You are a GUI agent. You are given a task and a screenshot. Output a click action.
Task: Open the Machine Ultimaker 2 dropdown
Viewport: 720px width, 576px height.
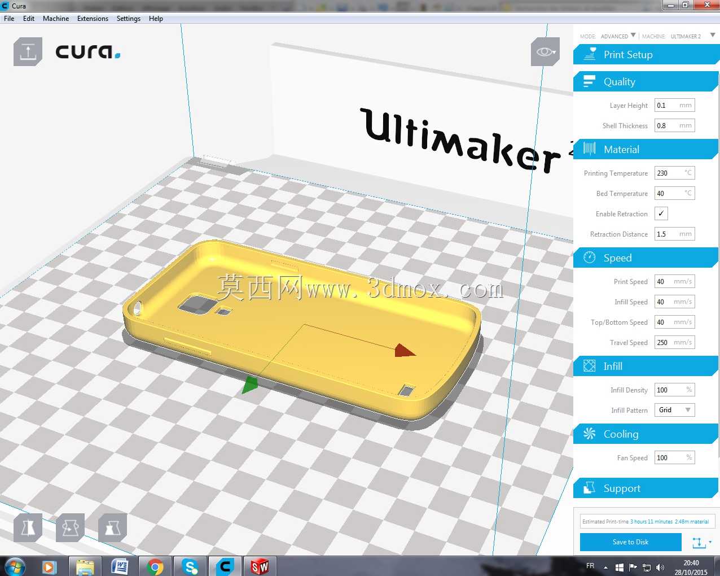pos(692,36)
